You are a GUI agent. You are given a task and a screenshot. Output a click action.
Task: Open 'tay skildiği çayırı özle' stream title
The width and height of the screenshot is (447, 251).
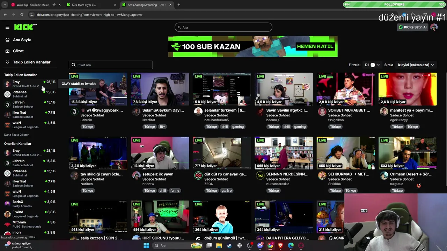click(x=101, y=174)
